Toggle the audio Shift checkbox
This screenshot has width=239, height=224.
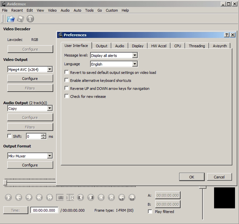9,136
